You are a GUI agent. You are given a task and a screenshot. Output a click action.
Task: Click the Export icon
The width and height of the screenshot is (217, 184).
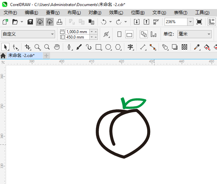[146, 22]
